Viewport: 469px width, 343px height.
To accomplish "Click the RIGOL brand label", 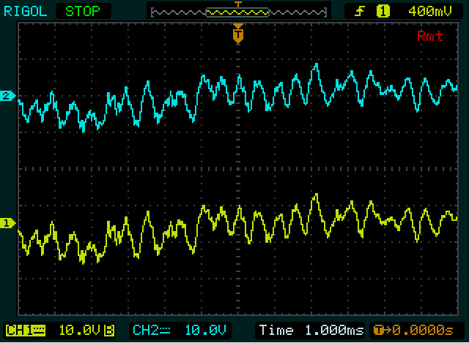I will (x=26, y=12).
